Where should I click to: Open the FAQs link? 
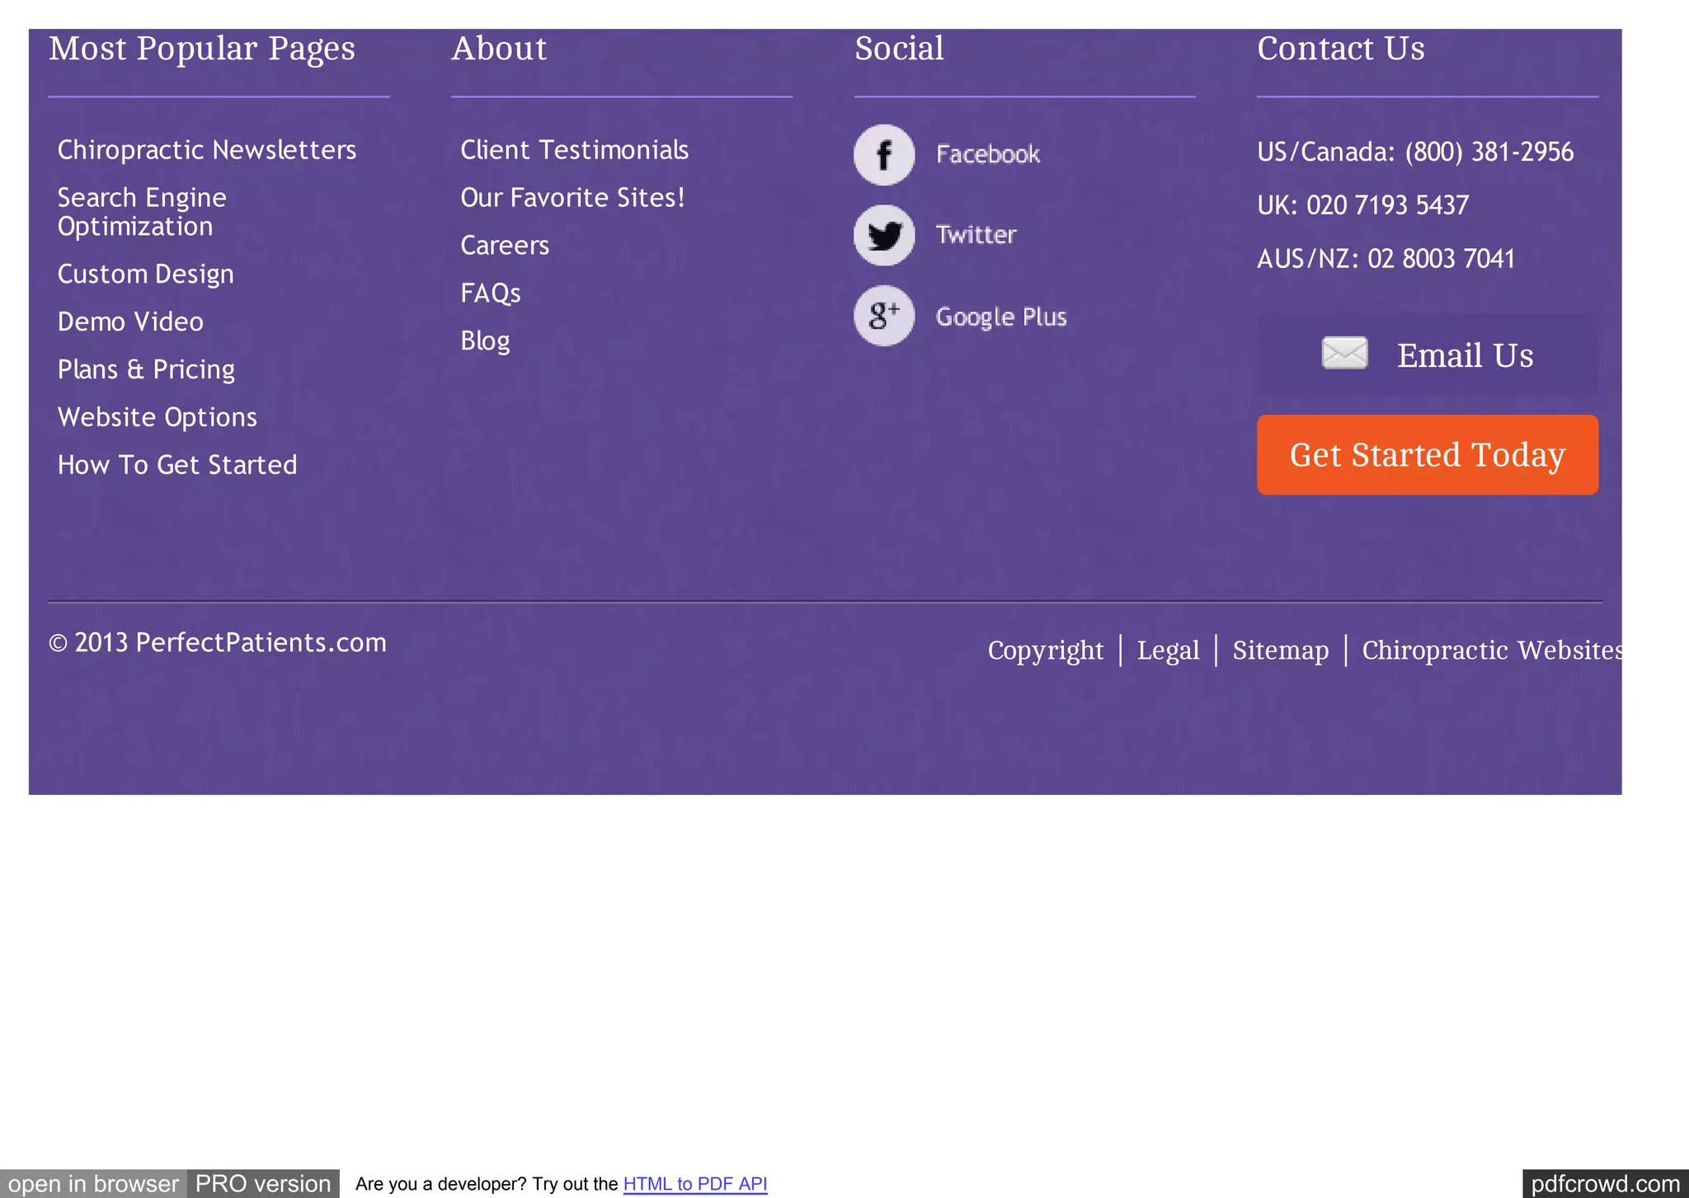tap(491, 294)
